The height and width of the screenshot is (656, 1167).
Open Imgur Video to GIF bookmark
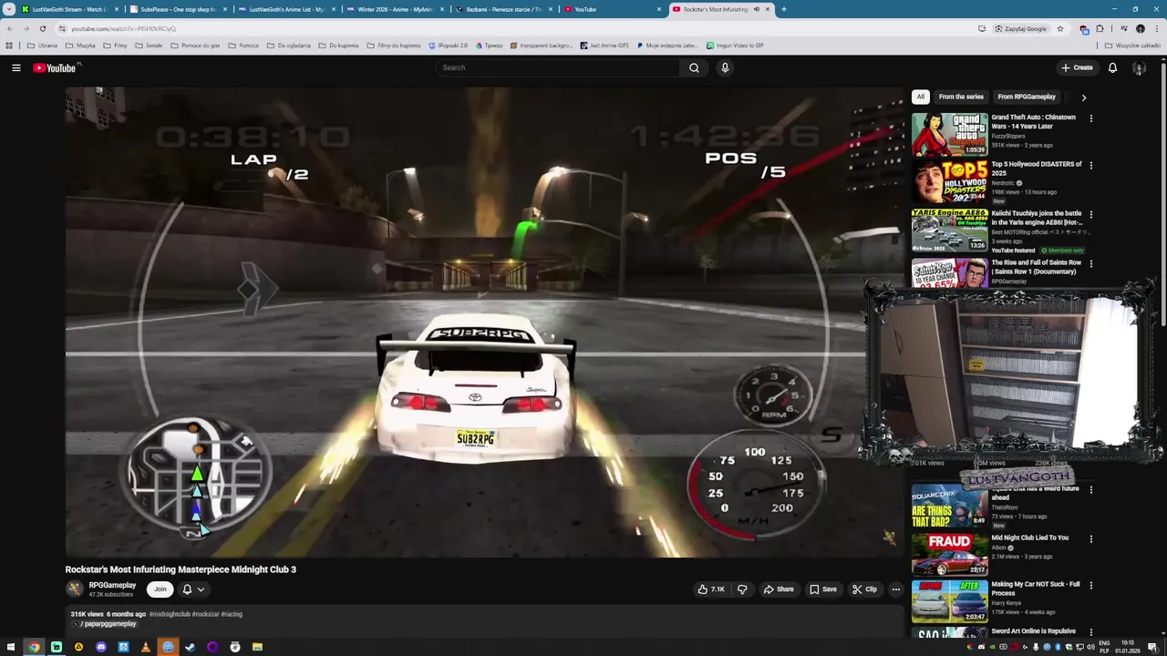pyautogui.click(x=734, y=45)
